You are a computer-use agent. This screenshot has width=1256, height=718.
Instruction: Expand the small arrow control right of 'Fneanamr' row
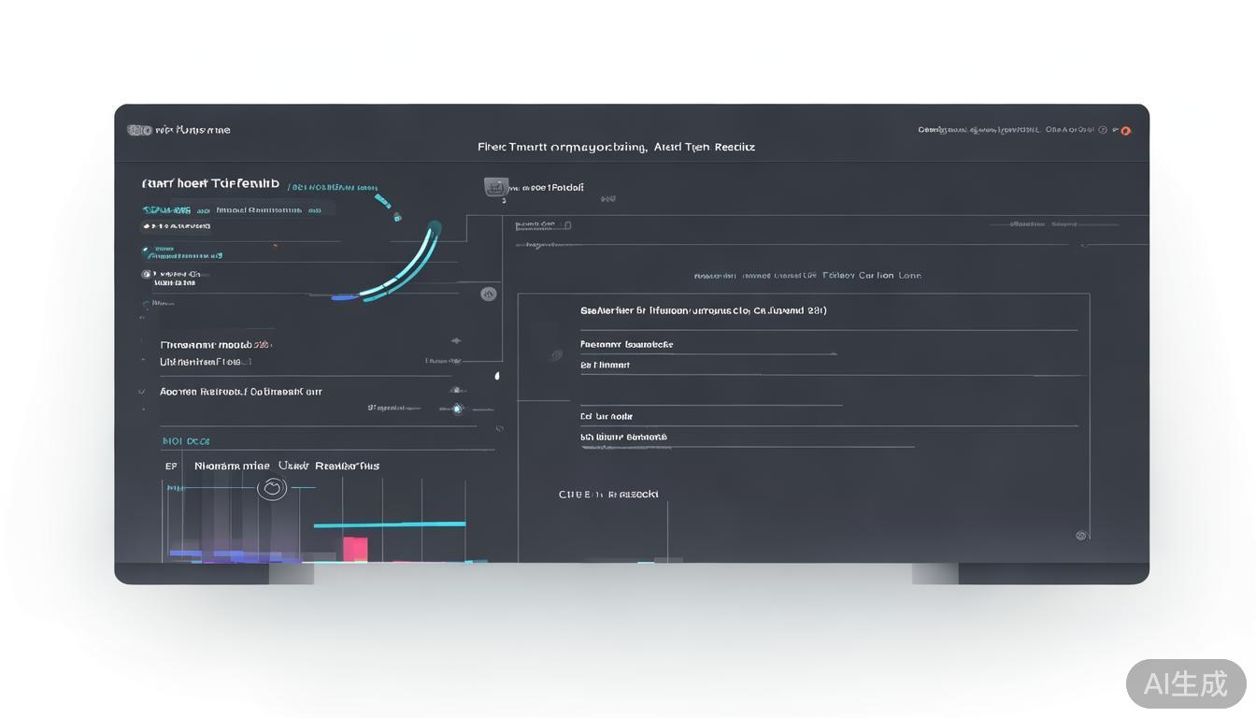[x=456, y=341]
